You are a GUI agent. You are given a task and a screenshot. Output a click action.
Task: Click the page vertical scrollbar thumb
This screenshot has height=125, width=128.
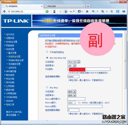click(125, 61)
